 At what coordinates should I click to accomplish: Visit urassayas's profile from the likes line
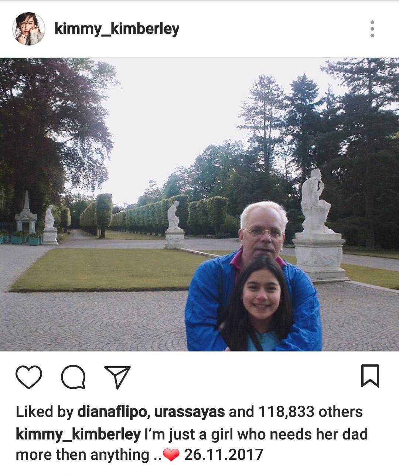tap(190, 412)
